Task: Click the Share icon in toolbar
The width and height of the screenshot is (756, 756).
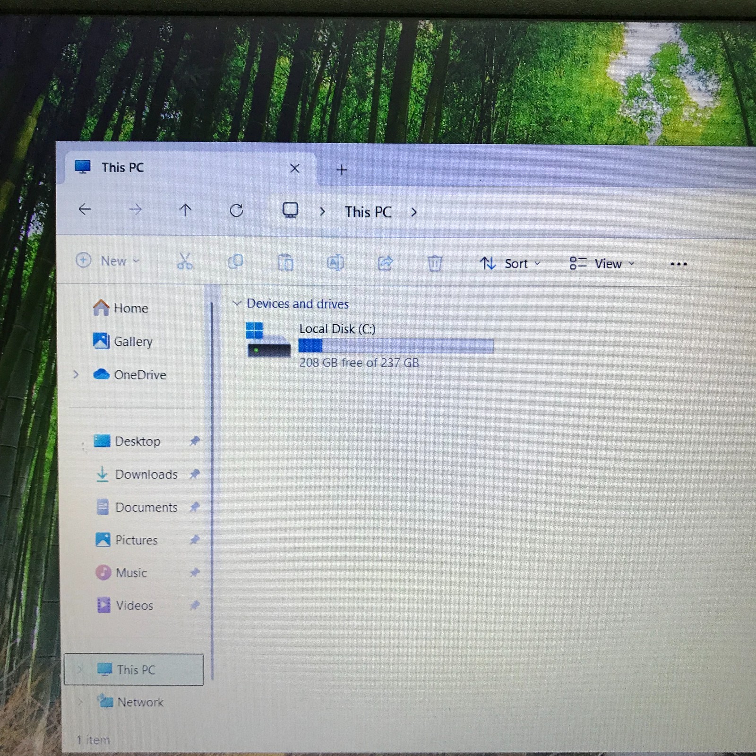Action: pos(385,263)
